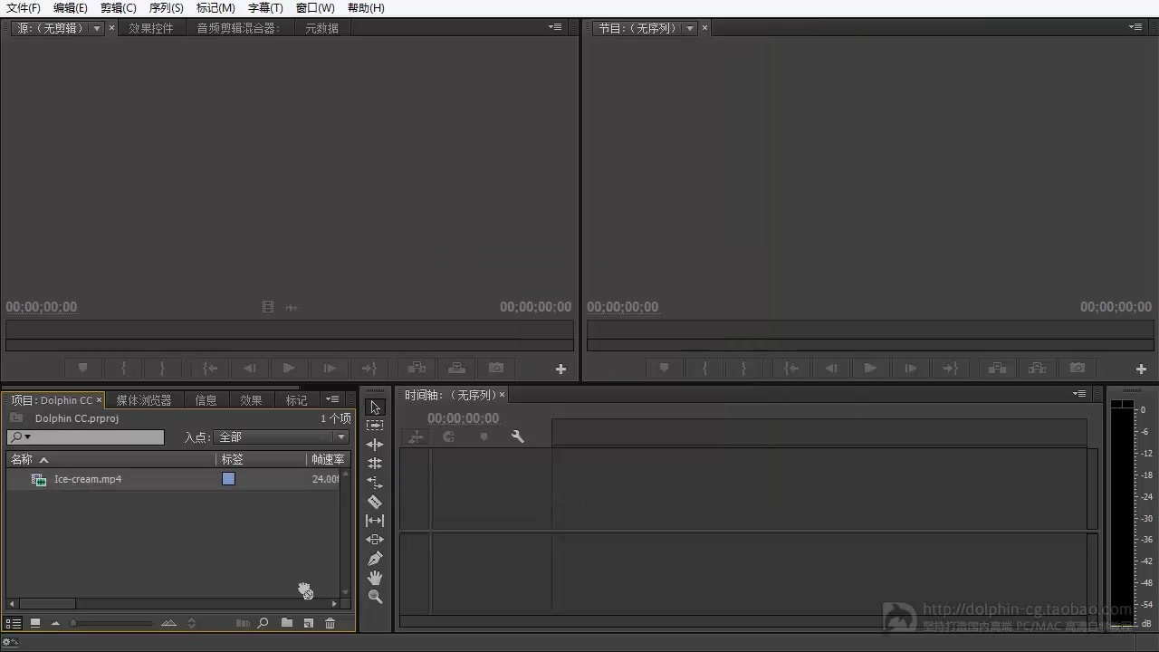
Task: Step back one frame in Program monitor
Action: 830,369
